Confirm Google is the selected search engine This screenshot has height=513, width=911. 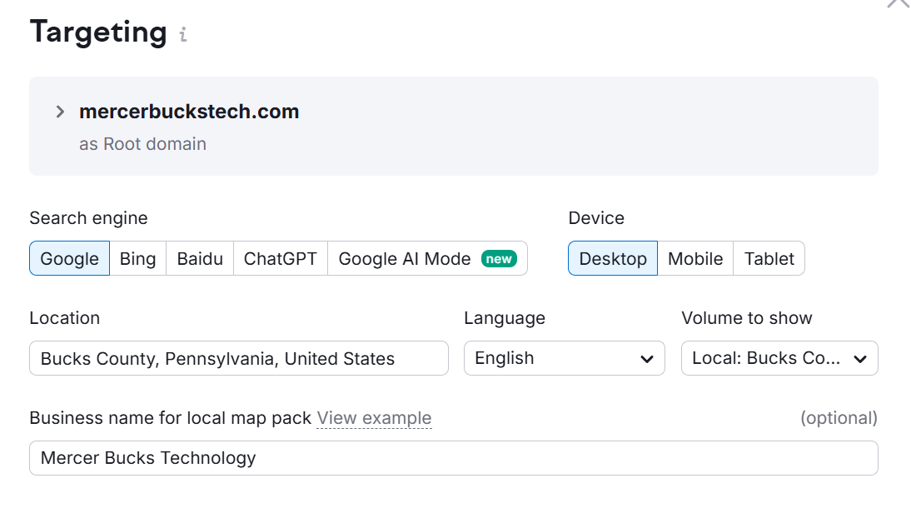pyautogui.click(x=69, y=259)
